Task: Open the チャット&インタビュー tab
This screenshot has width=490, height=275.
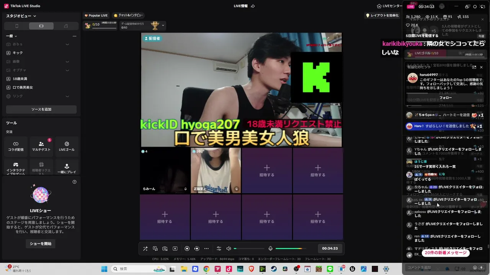Action: (128, 15)
